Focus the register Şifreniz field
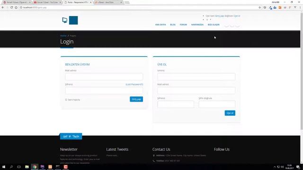This screenshot has width=303, height=170. click(x=176, y=104)
